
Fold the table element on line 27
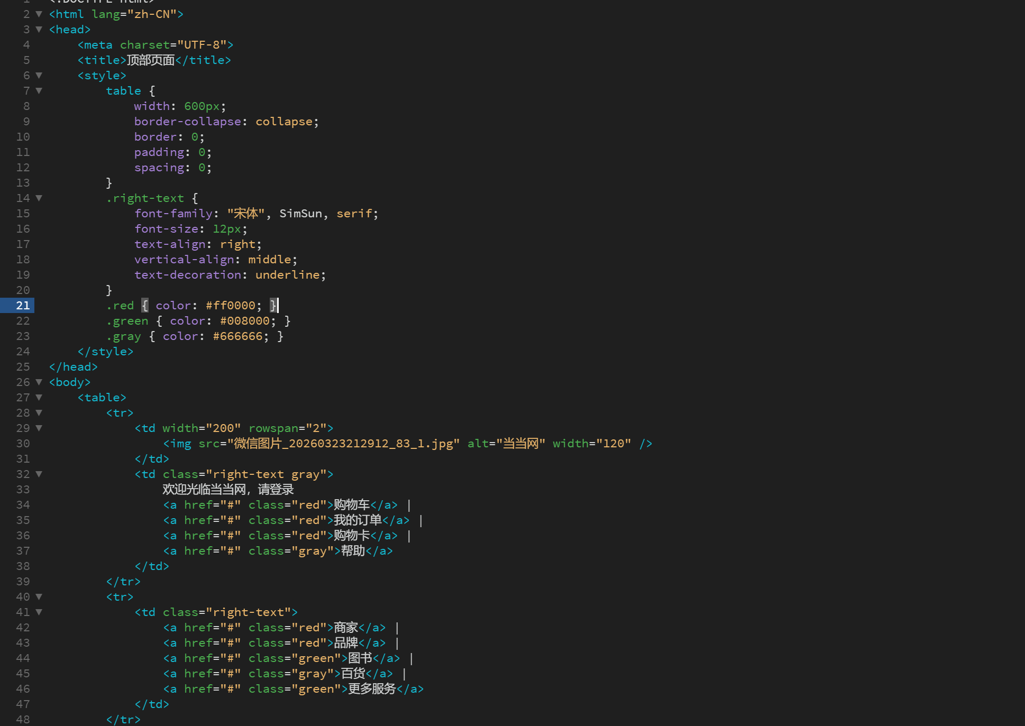[x=39, y=397]
